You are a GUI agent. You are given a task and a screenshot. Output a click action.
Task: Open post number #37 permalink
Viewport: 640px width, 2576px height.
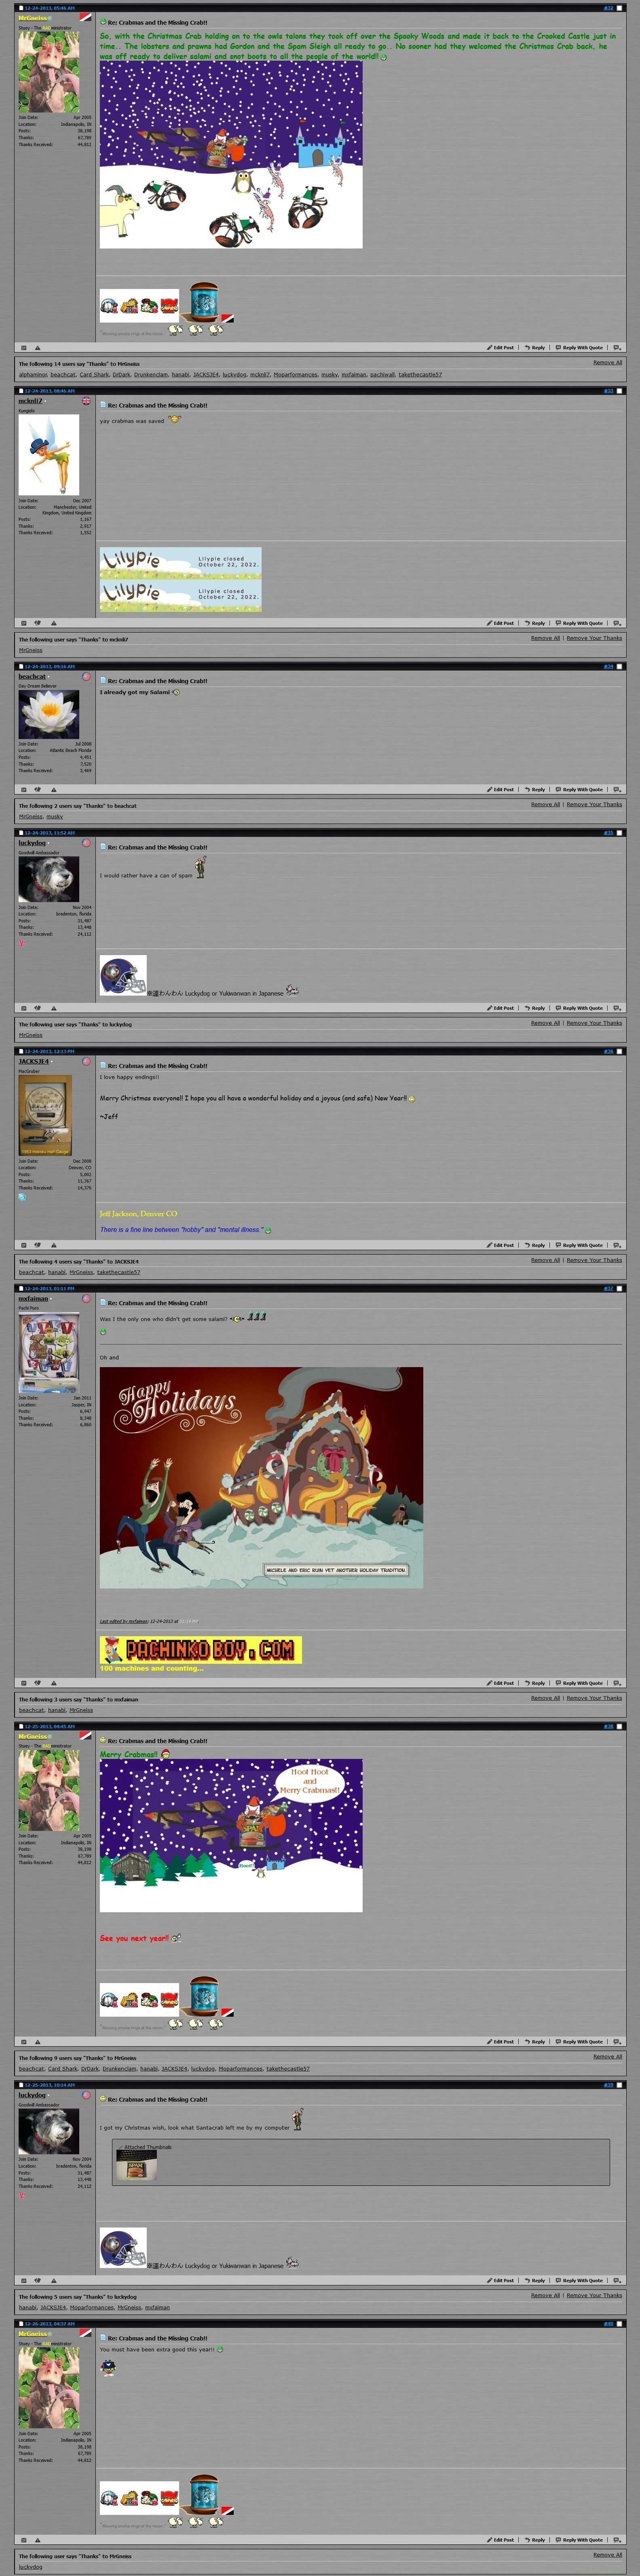[x=609, y=1289]
